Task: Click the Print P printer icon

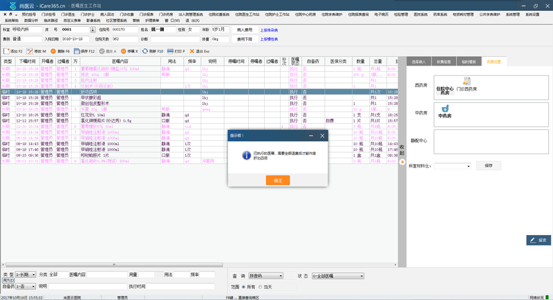Action: pos(170,51)
